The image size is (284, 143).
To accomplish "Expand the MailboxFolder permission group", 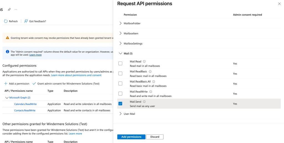I will click(120, 23).
